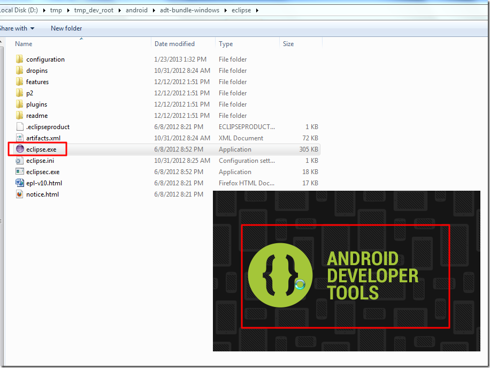Click the Eclipse purple sphere icon
This screenshot has height=368, width=490.
coord(20,149)
